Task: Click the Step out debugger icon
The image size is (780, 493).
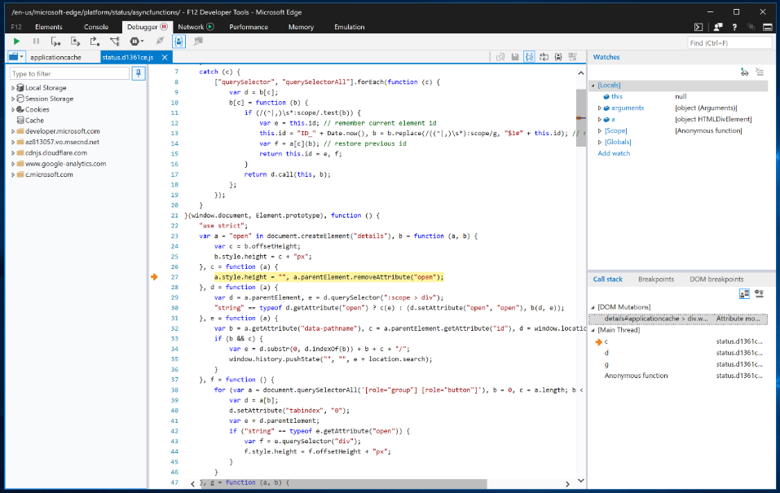Action: tap(94, 42)
